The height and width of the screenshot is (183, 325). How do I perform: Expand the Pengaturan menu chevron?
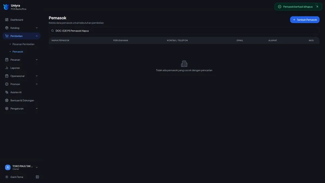(37, 108)
